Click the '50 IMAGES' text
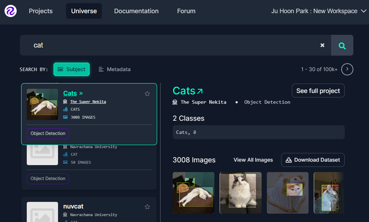This screenshot has width=369, height=222. (x=81, y=162)
